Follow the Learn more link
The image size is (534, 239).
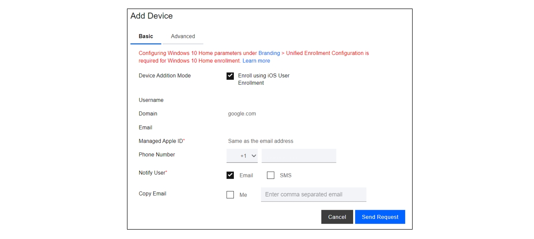(x=256, y=61)
